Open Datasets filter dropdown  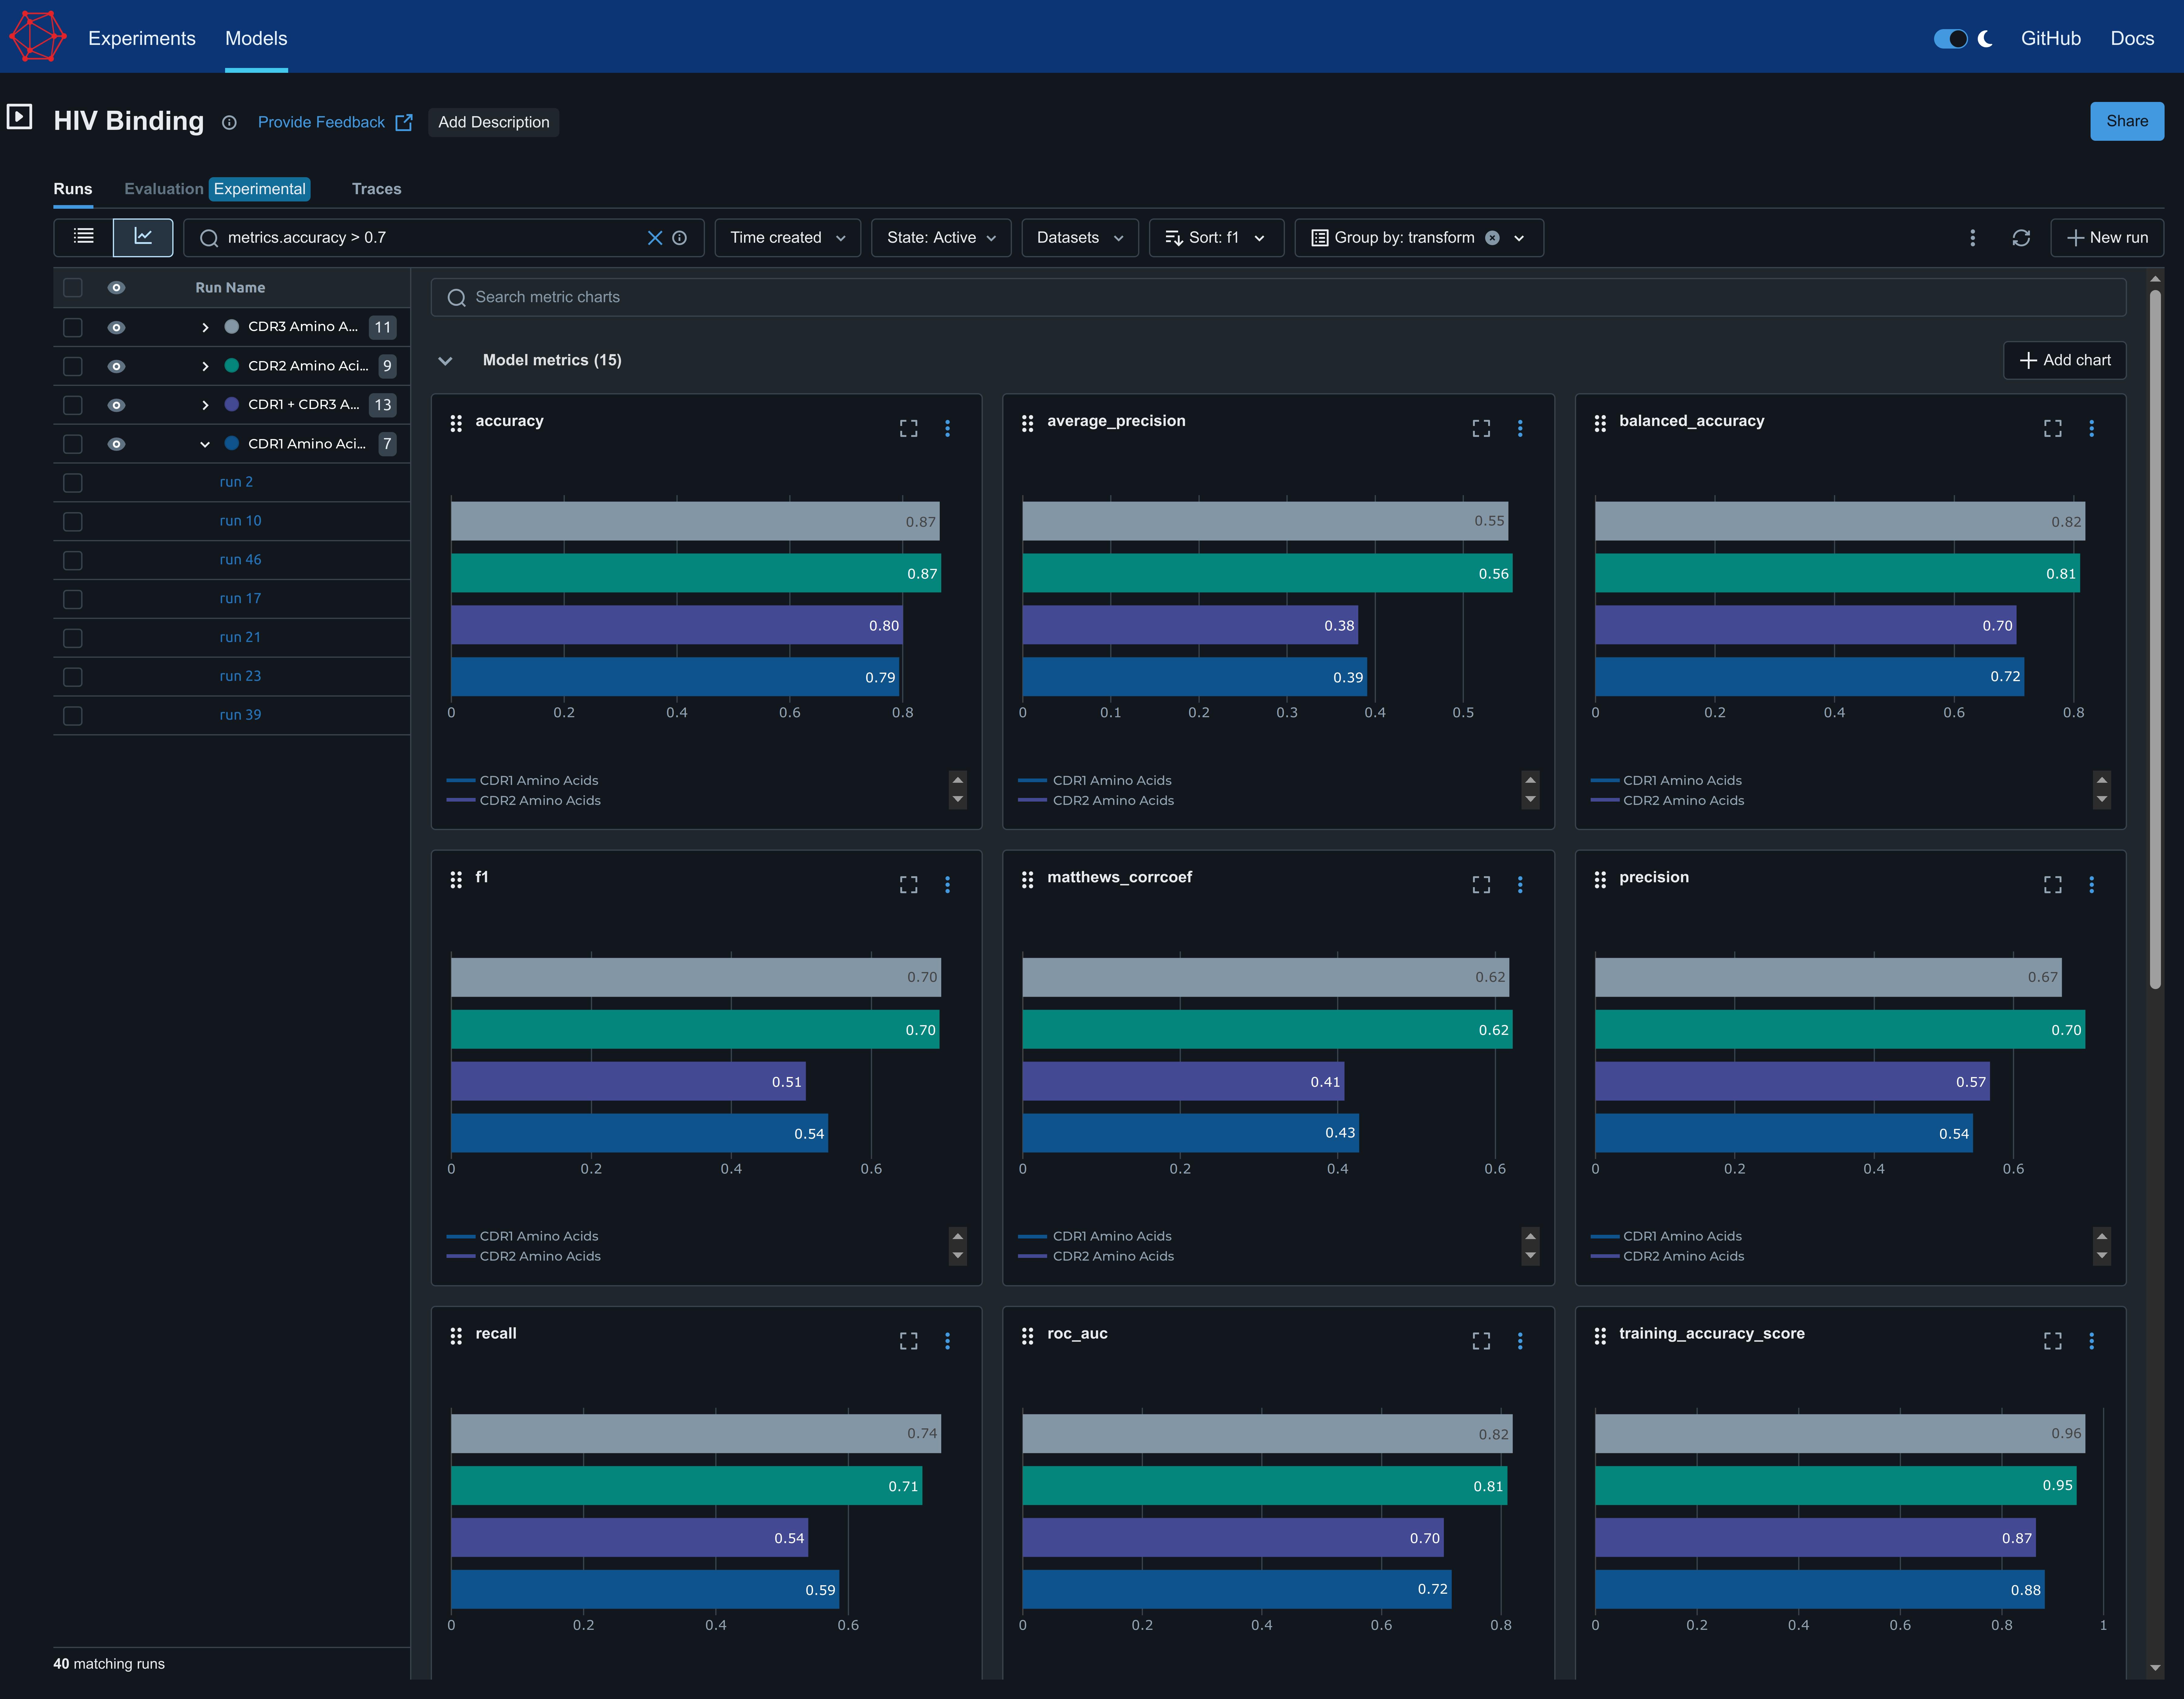(1080, 238)
